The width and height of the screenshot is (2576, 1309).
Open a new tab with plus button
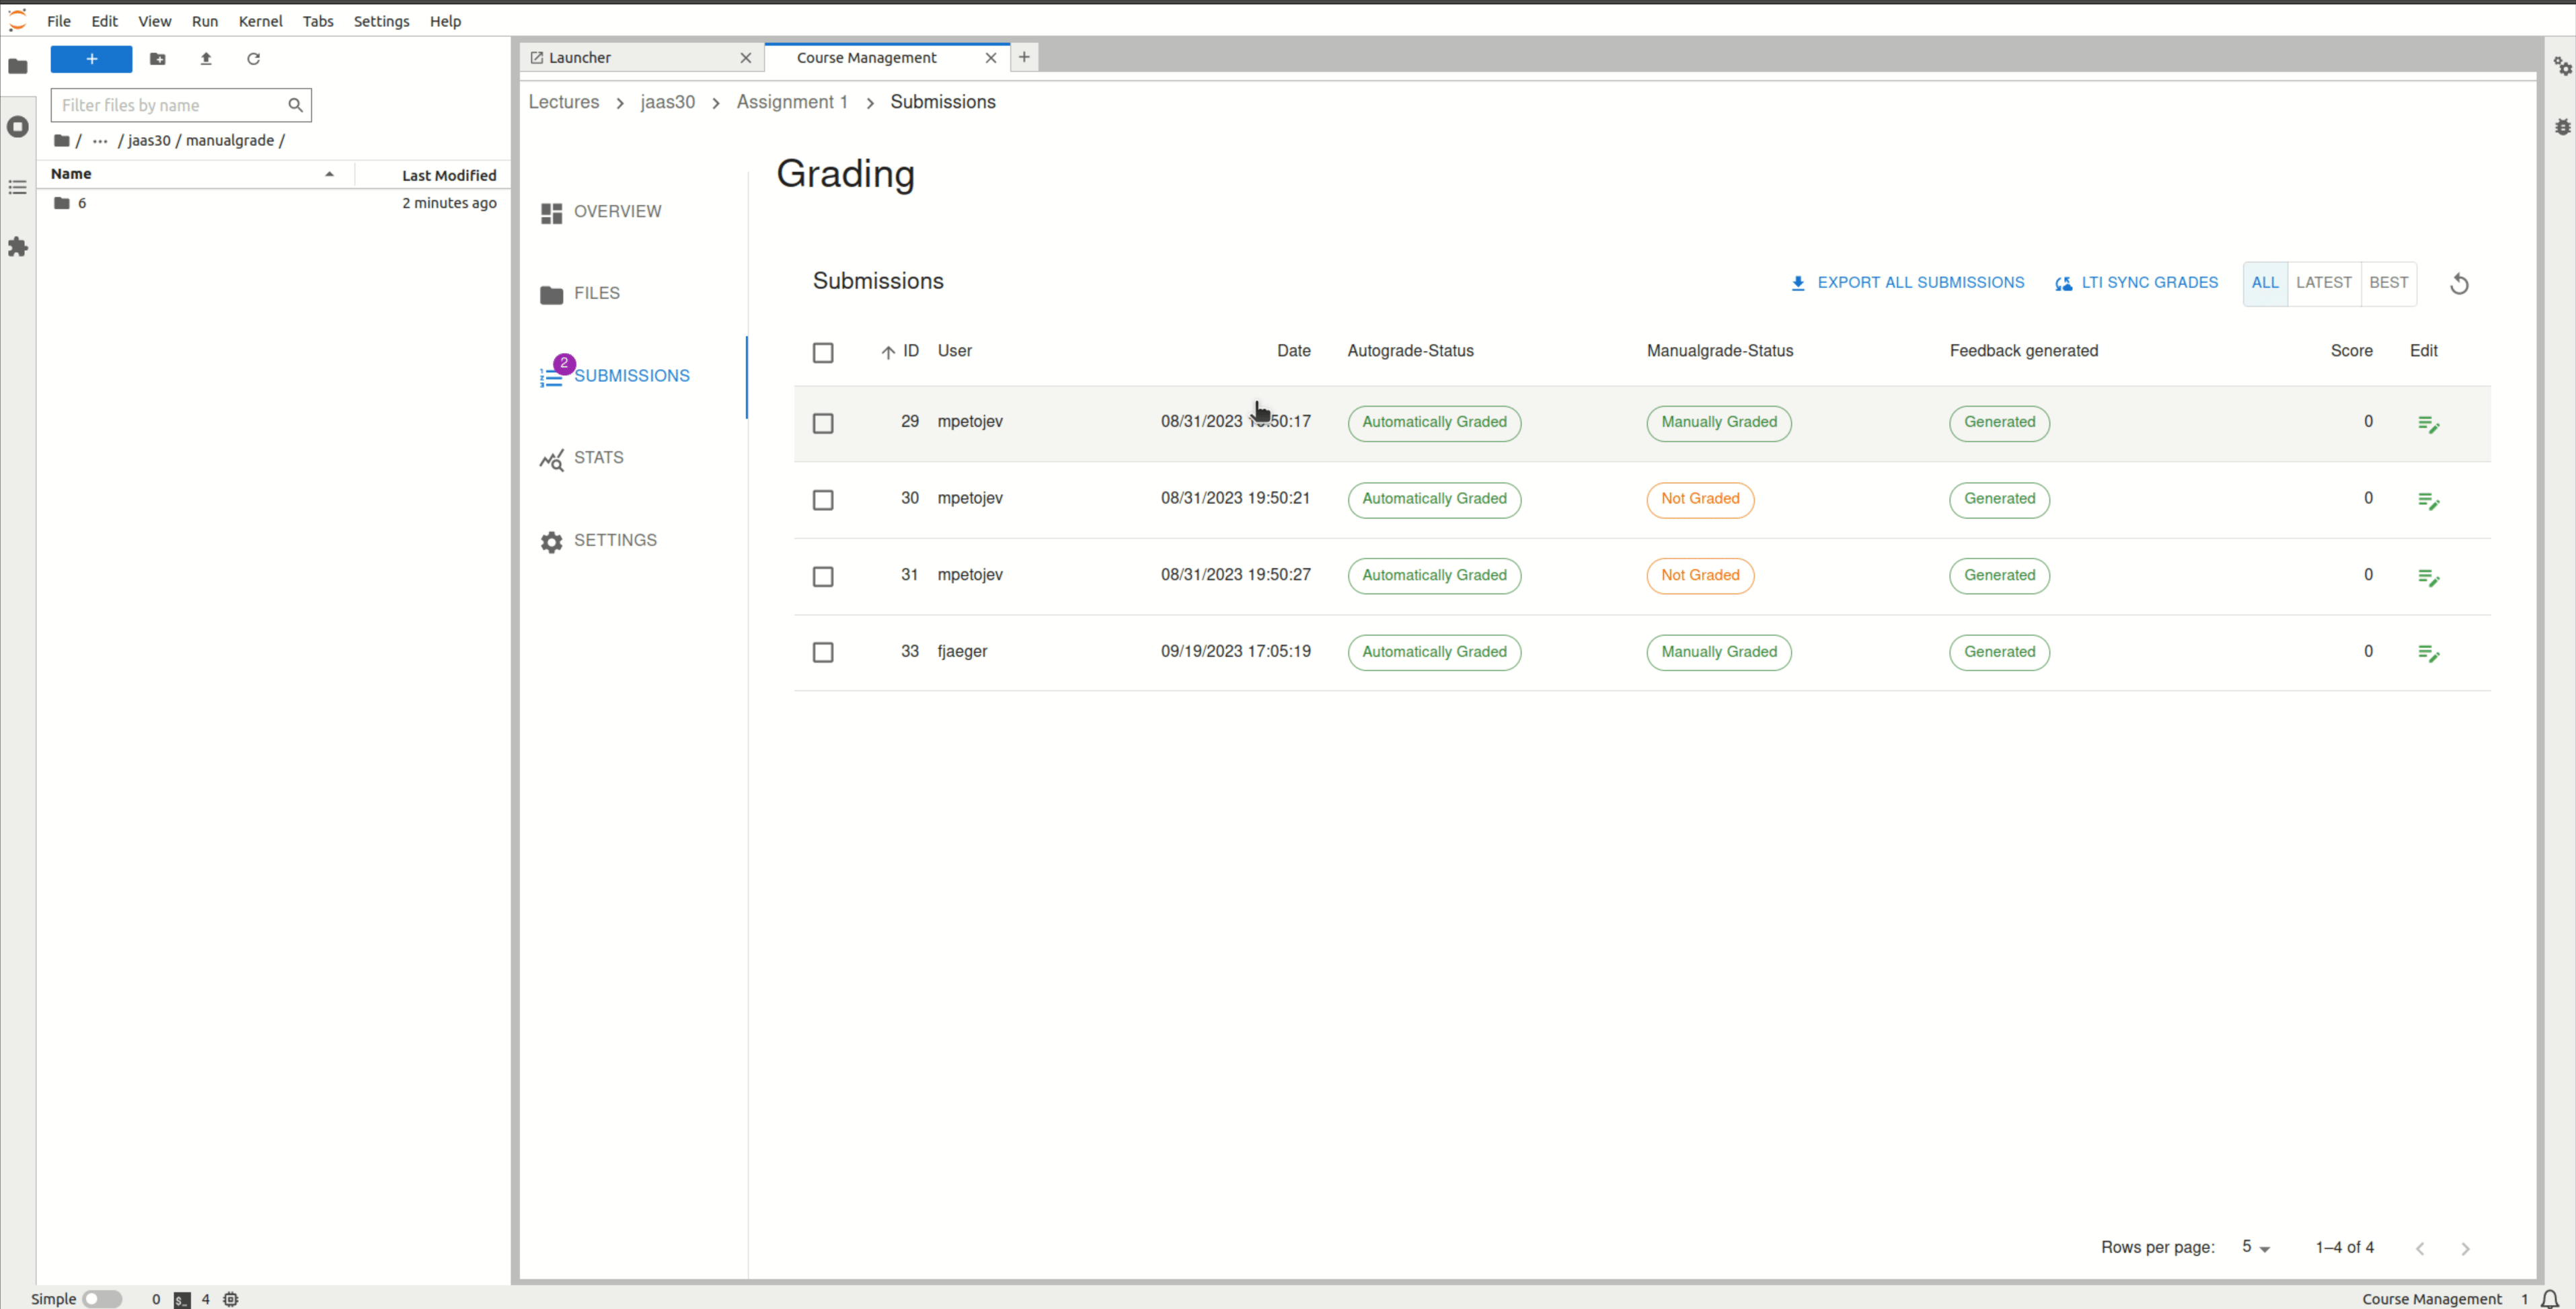[x=1024, y=57]
